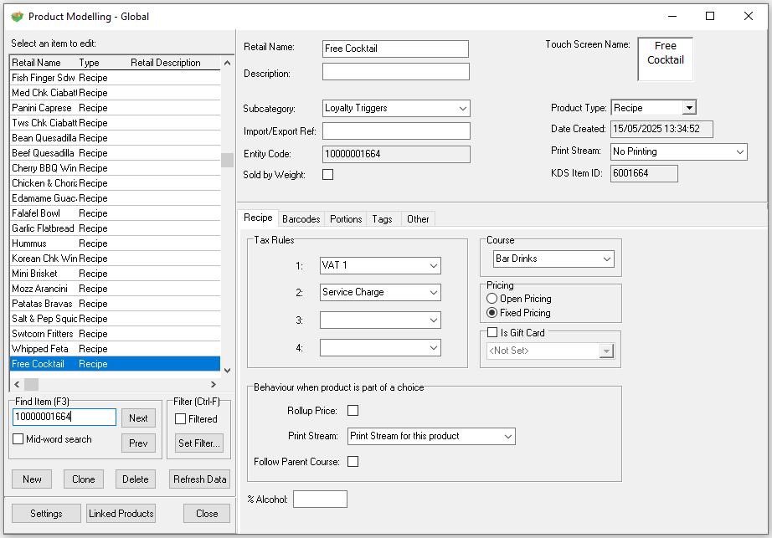This screenshot has width=772, height=538.
Task: Open the Subcategory dropdown showing Loyalty Triggers
Action: (x=396, y=108)
